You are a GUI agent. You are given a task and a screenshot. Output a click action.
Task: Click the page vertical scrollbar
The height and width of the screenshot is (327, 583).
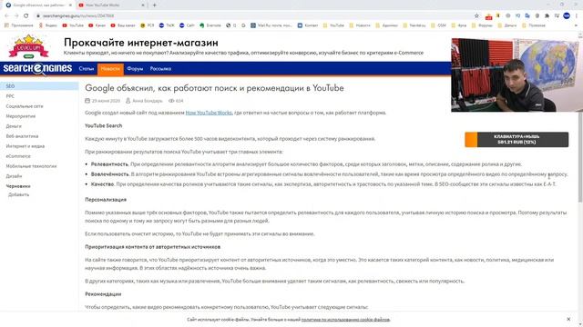[580, 155]
